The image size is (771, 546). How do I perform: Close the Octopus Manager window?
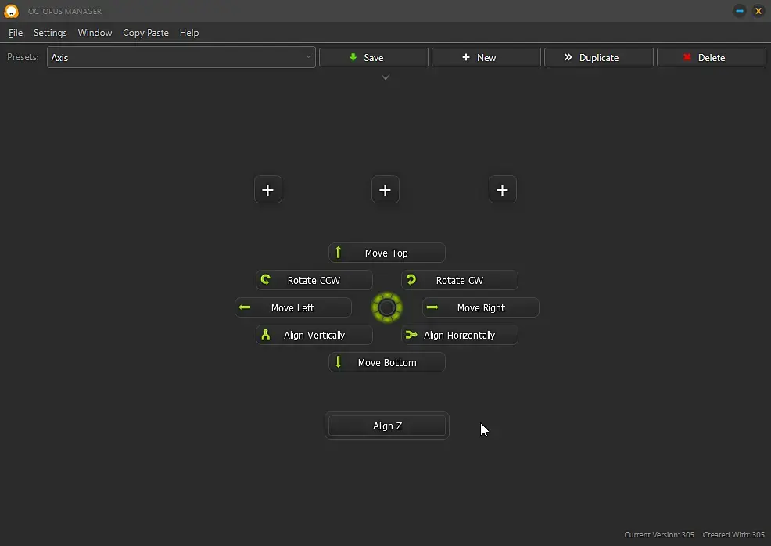758,11
